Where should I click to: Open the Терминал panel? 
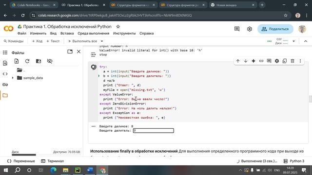tap(52, 161)
